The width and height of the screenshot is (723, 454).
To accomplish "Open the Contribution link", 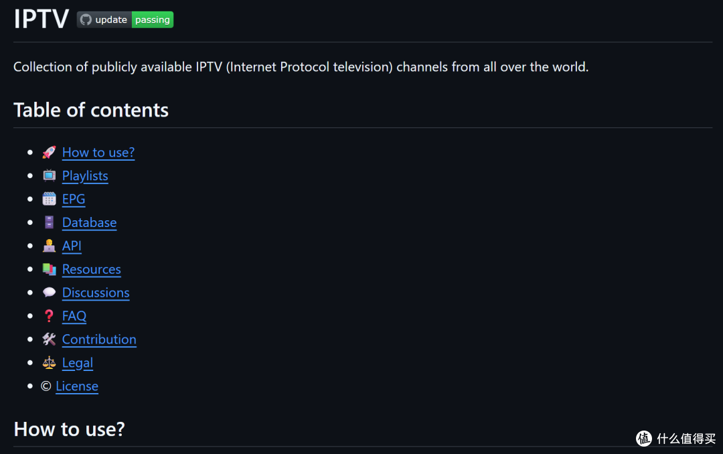I will [99, 339].
